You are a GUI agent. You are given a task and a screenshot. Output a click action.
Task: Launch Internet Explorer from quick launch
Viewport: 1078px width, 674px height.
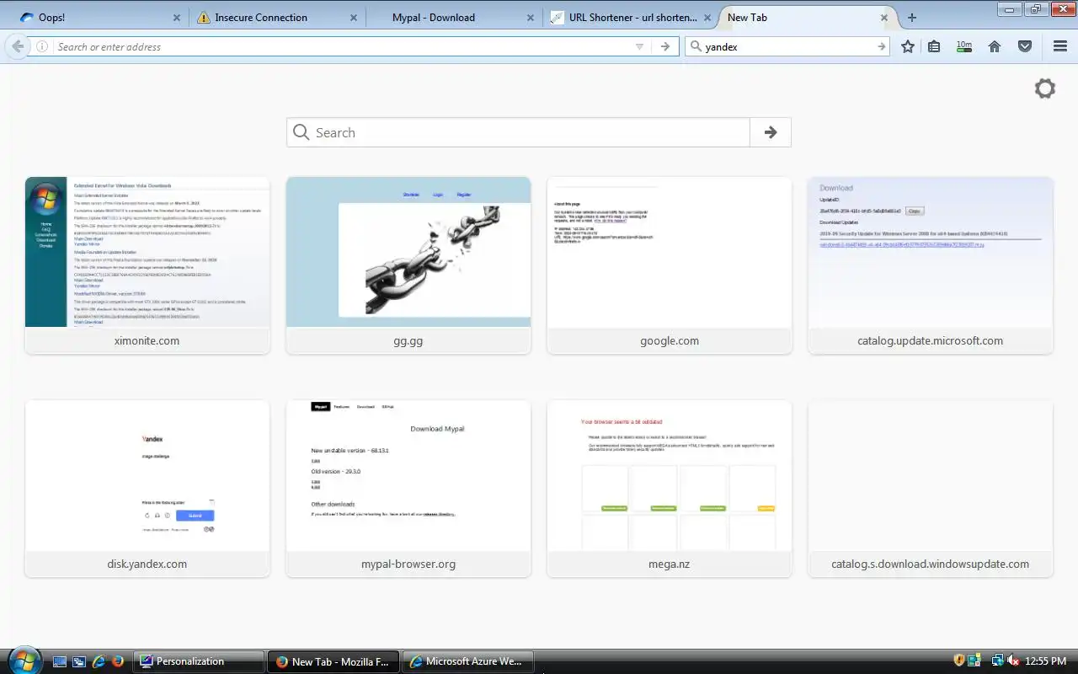(x=99, y=661)
